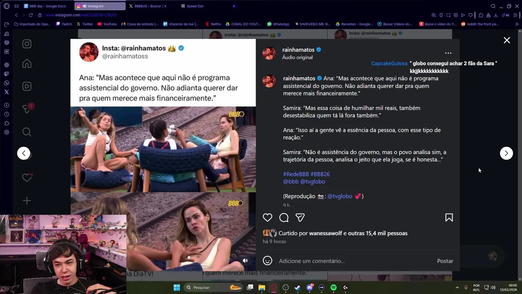Open the Instagram logo in the left sidebar
The image size is (522, 294).
pyautogui.click(x=27, y=44)
